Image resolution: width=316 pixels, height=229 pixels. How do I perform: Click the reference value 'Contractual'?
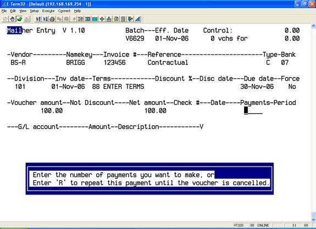(168, 63)
